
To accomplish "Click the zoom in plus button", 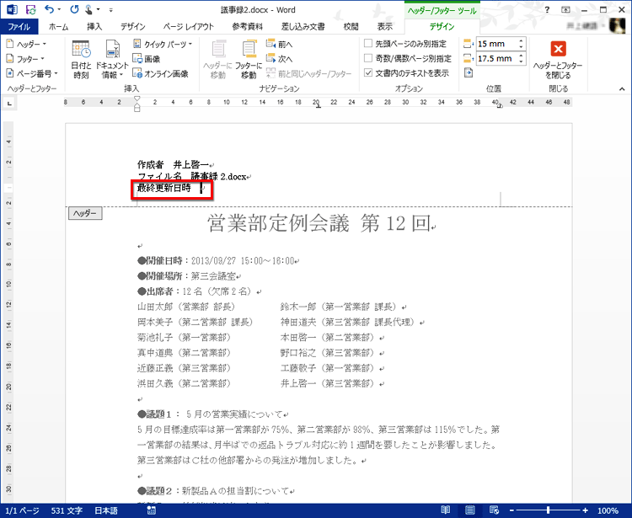I will click(x=586, y=510).
